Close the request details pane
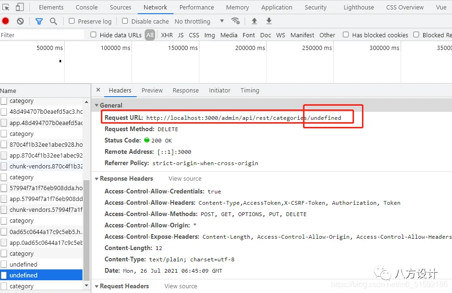 99,90
